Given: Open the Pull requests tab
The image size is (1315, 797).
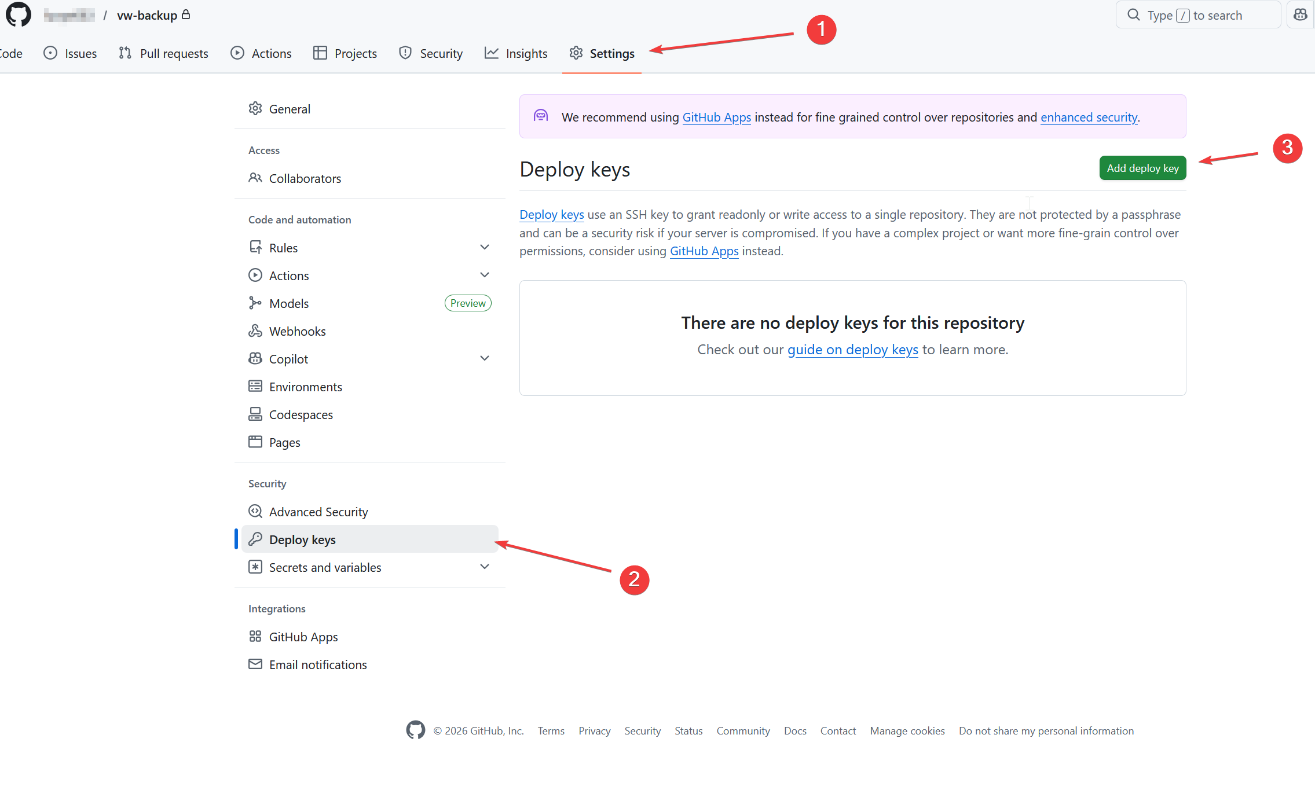Looking at the screenshot, I should (x=163, y=54).
